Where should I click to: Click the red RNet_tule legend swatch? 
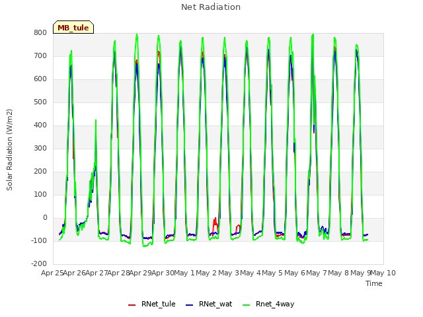pos(132,305)
